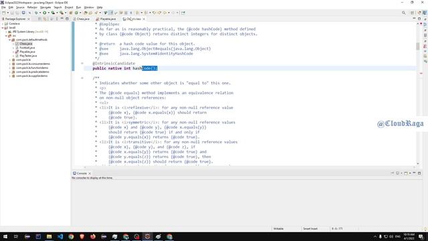Click the Run green play toolbar icon
Screen dimensions: 428x241
pyautogui.click(x=45, y=13)
